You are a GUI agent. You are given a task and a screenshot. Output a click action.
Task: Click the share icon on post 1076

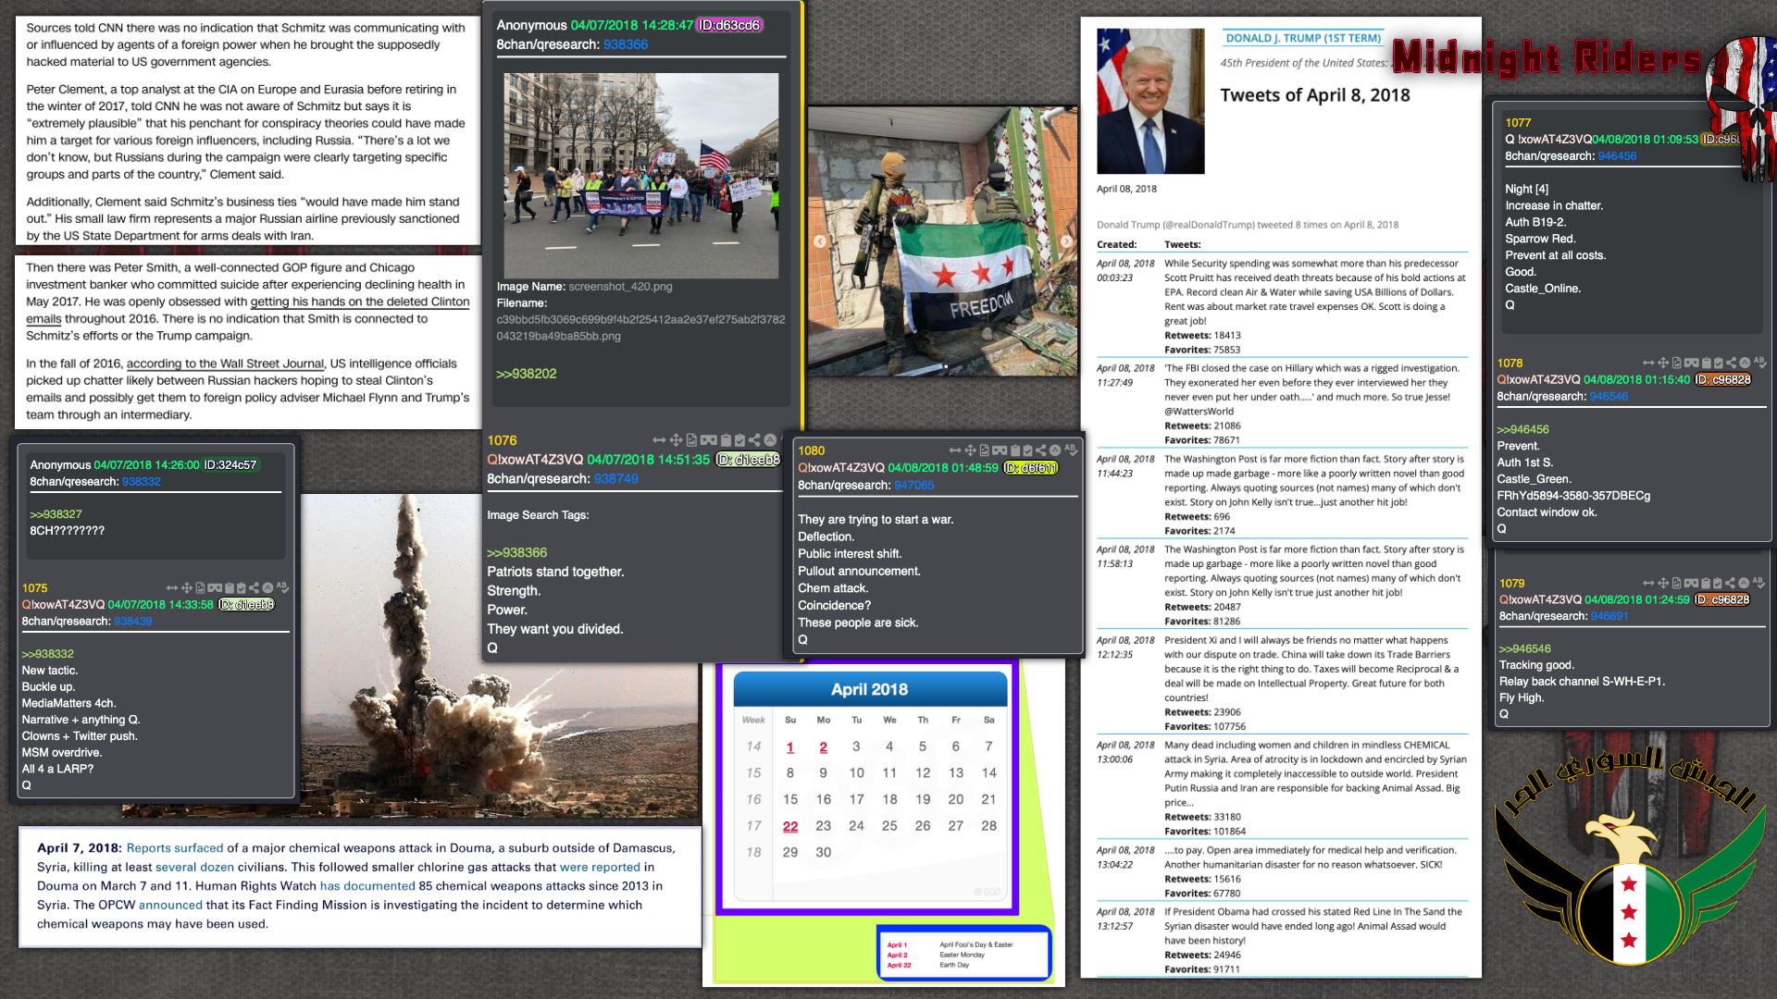click(754, 440)
